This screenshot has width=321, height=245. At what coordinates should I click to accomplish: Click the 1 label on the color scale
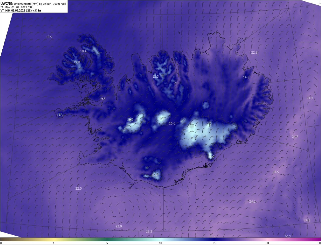(54, 243)
